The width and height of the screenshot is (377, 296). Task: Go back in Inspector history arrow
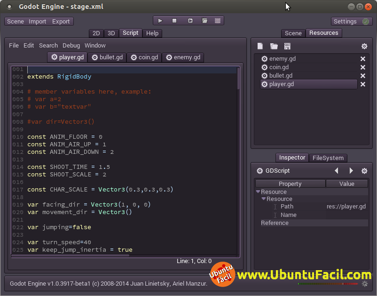coord(337,171)
